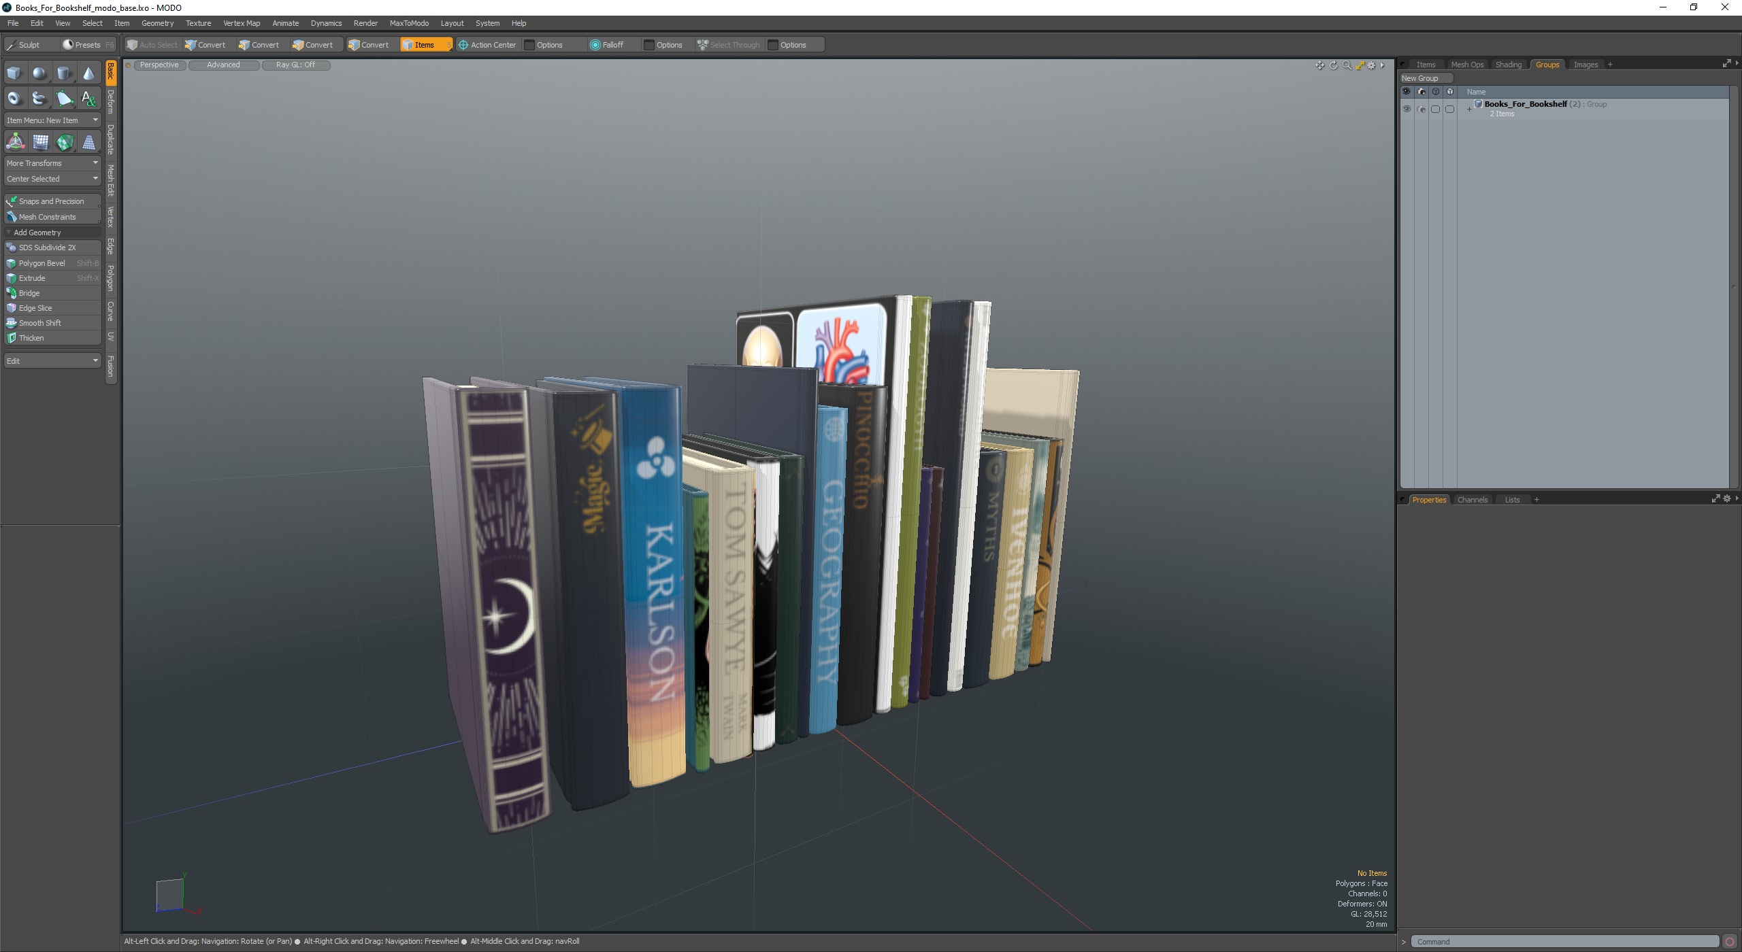Select the soft grid deform icon

[x=40, y=142]
